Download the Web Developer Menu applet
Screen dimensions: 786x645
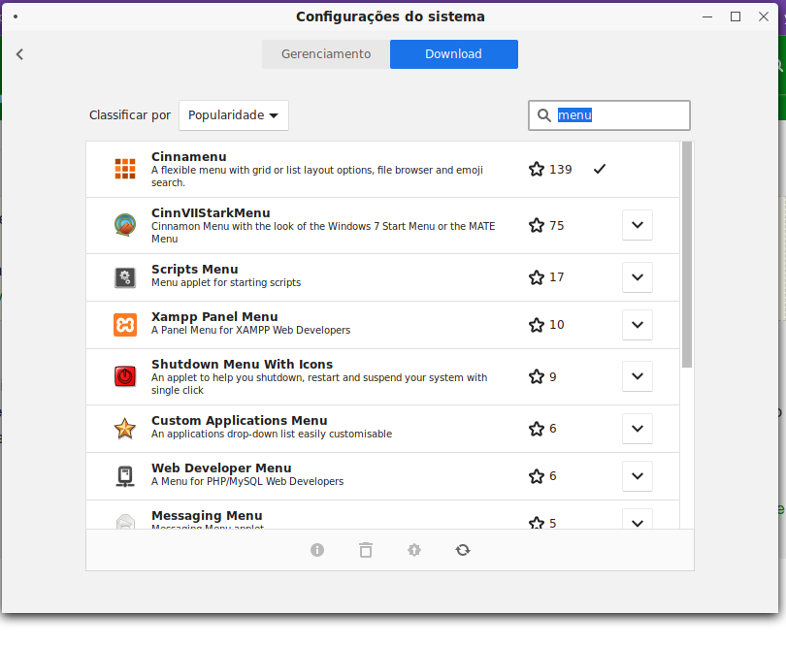point(638,476)
